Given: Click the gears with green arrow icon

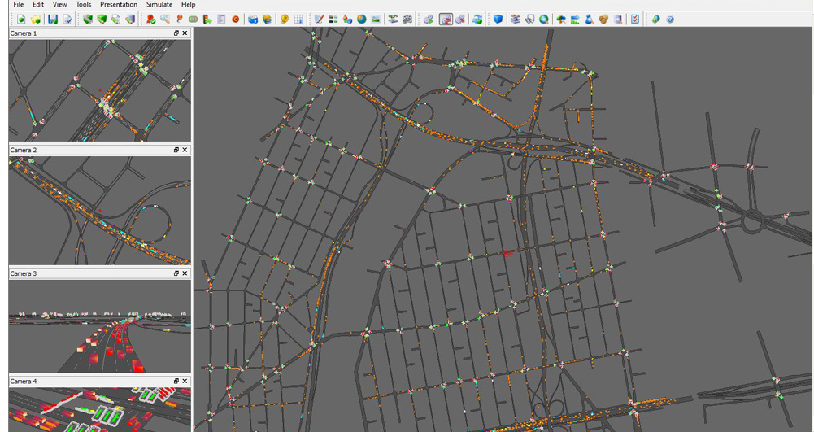Looking at the screenshot, I should pos(428,20).
